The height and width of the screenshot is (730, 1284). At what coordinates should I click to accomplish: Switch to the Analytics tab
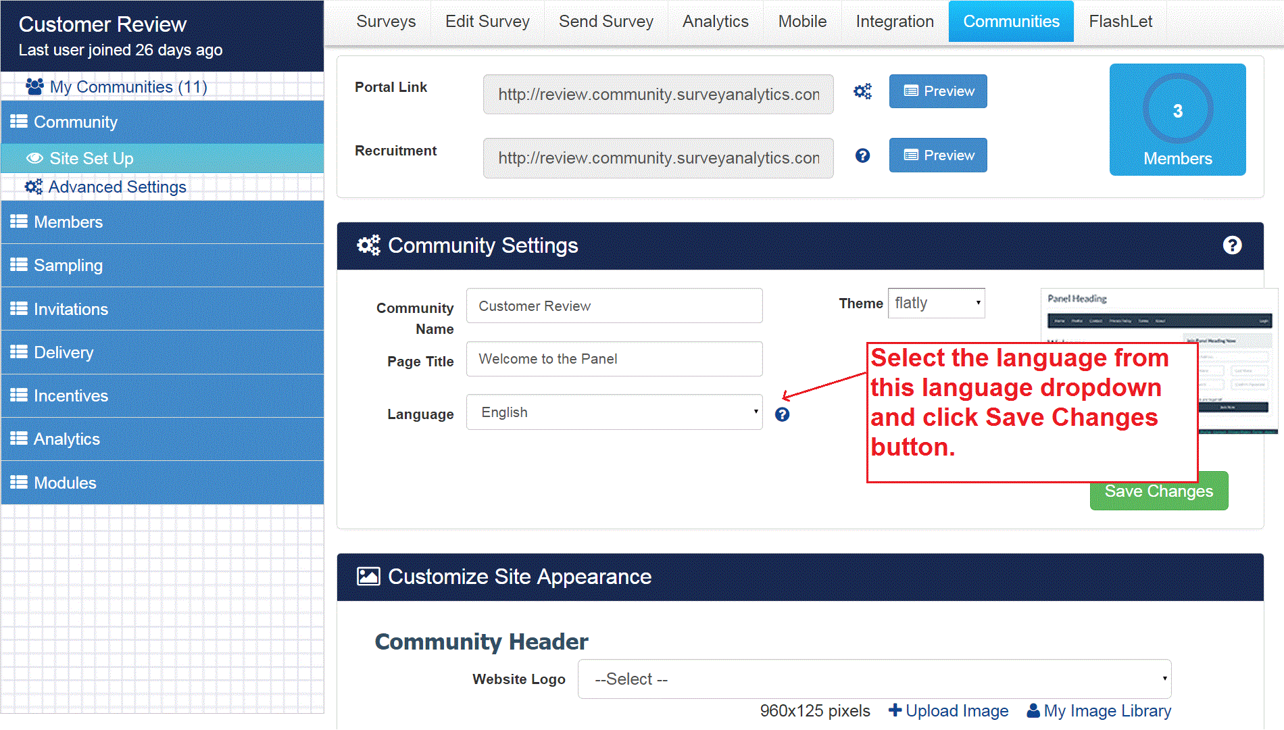coord(714,21)
